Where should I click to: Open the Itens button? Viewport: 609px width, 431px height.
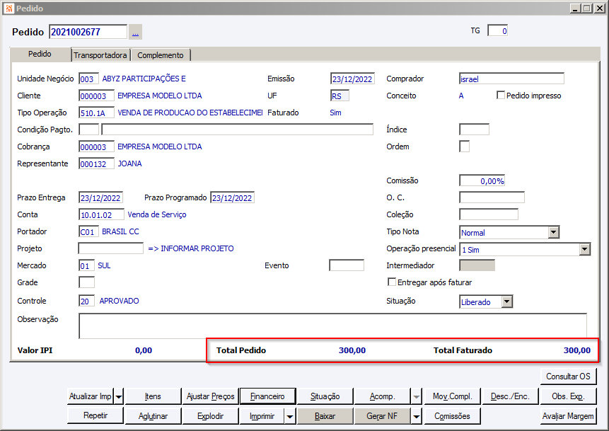pos(153,396)
